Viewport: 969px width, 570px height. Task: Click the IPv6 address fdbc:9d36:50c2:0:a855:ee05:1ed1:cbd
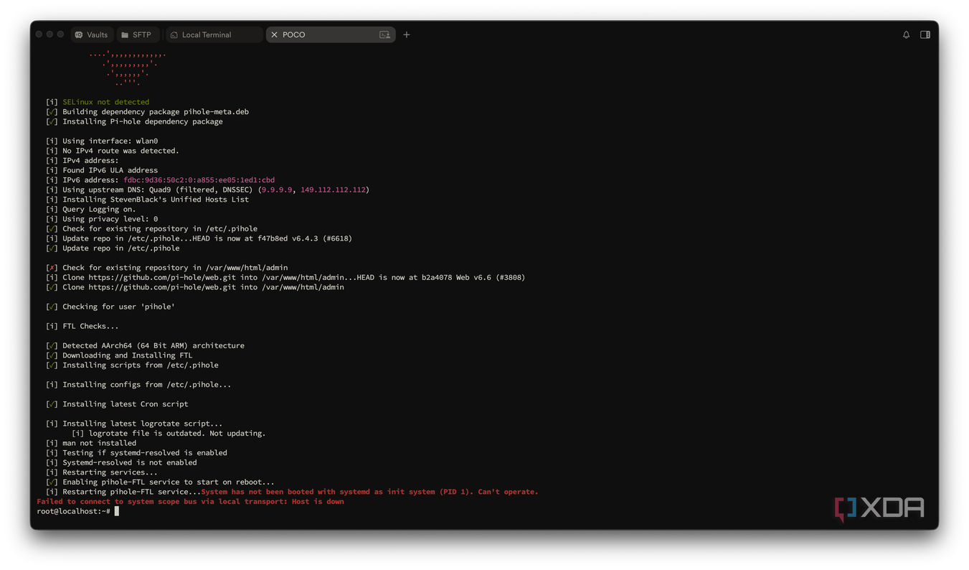(199, 180)
